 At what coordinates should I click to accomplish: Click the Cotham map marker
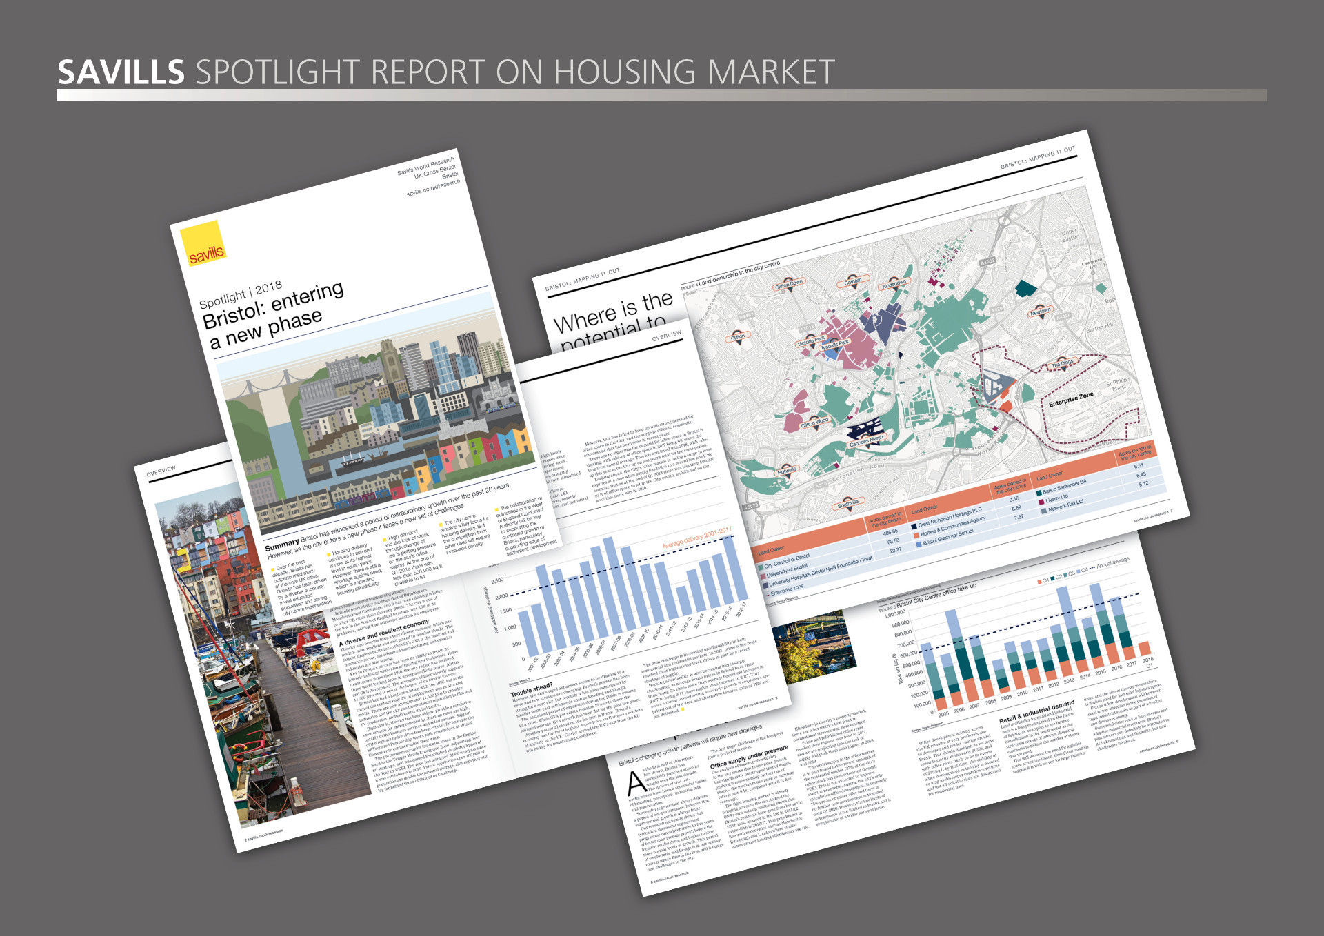click(x=853, y=282)
